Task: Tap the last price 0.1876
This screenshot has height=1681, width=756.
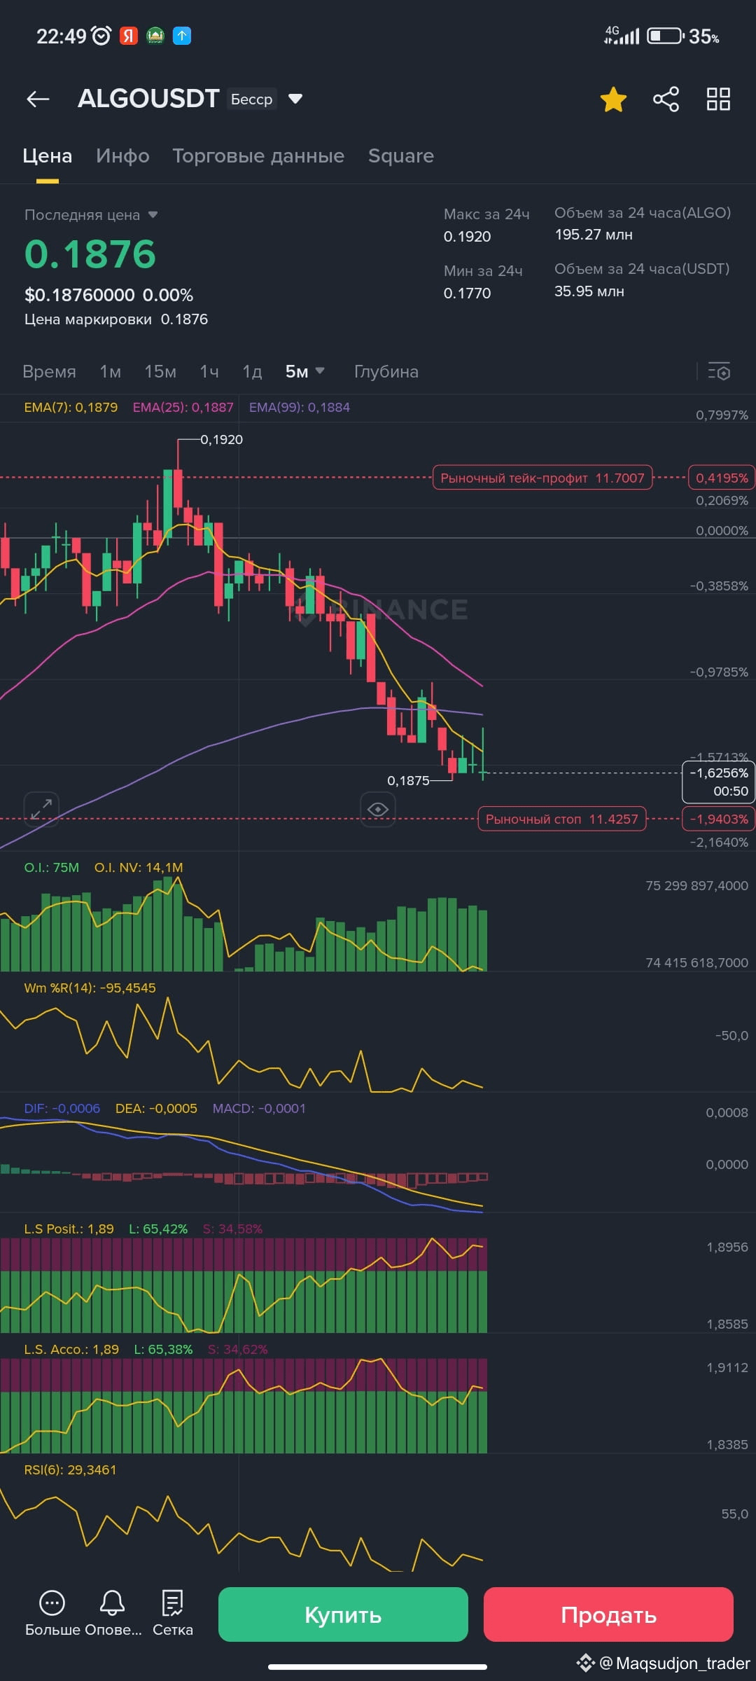Action: click(x=90, y=254)
